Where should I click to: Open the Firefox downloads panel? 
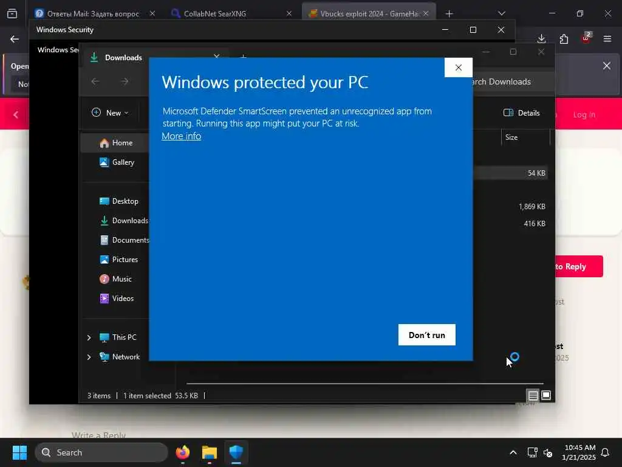point(541,38)
